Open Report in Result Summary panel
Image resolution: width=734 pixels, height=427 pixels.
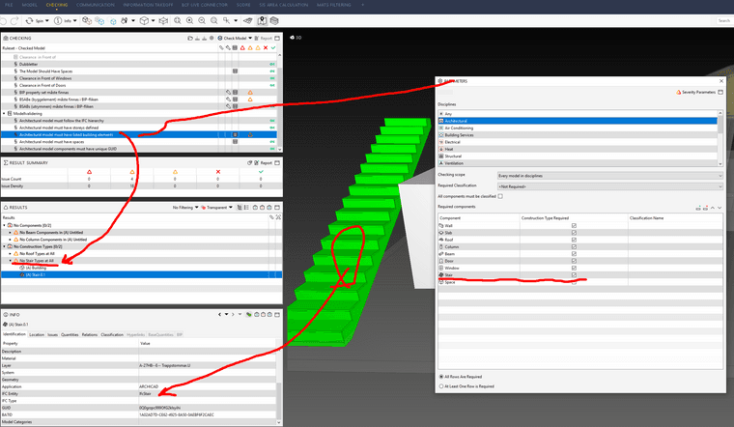click(263, 163)
